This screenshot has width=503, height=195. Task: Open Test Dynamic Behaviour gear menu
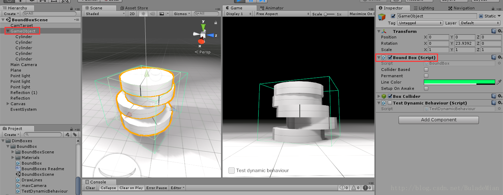point(500,103)
